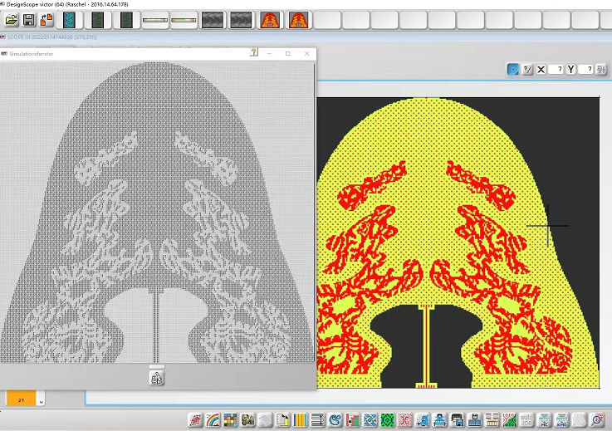Select the second dark green lace thumbnail

[126, 20]
